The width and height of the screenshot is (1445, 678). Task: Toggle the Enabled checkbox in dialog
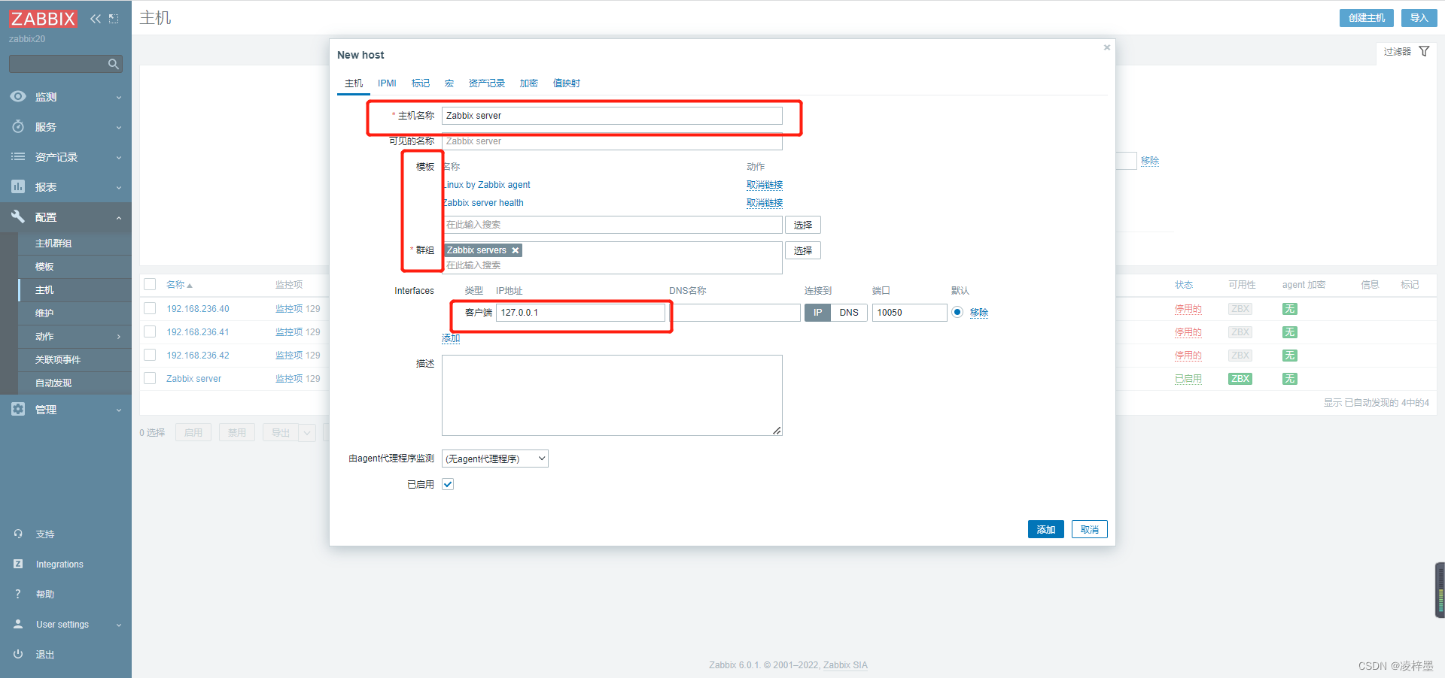(448, 484)
